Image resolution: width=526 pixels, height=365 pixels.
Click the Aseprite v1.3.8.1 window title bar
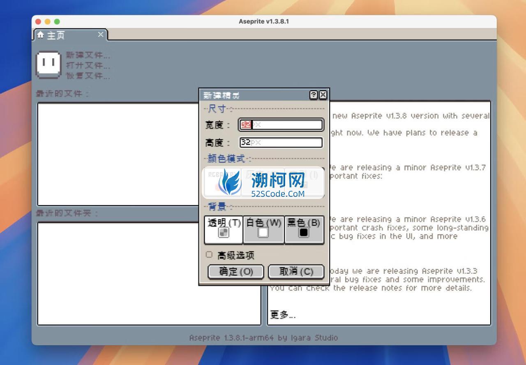264,21
